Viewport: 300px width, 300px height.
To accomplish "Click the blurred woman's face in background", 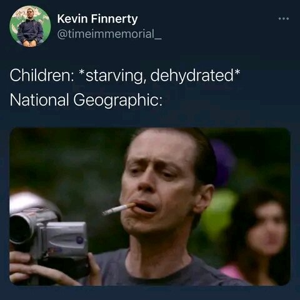I will 267,227.
